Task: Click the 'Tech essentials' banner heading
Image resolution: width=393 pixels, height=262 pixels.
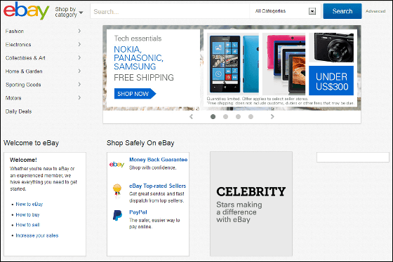Action: [x=138, y=39]
